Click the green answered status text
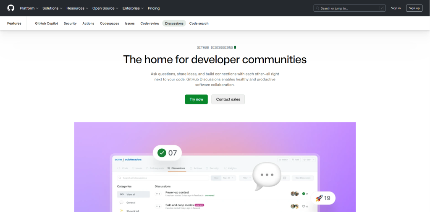 tap(210, 196)
